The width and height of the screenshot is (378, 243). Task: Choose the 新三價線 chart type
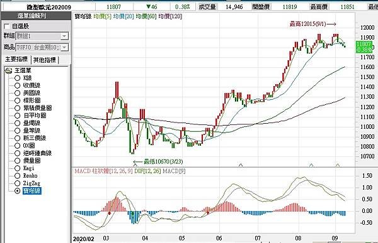[17, 138]
